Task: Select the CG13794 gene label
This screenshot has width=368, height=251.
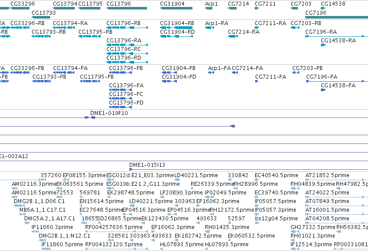Action: (65, 4)
